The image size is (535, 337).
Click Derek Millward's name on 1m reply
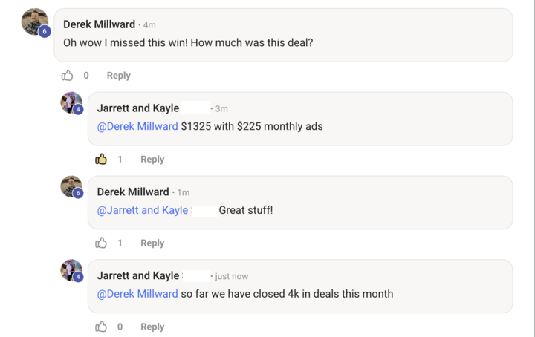click(x=133, y=192)
